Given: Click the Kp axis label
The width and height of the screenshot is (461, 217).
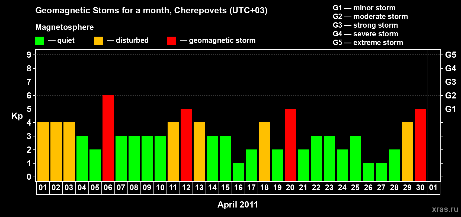Looking at the screenshot, I should click(17, 116).
